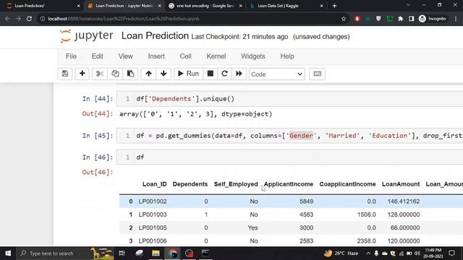Open a new browser tab
Viewport: 463px width, 260px height.
334,6
